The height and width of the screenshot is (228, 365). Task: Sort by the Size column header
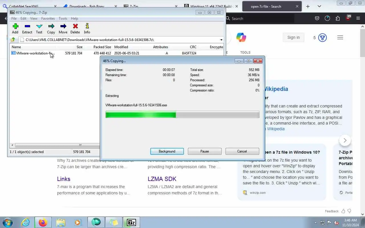tap(70, 47)
